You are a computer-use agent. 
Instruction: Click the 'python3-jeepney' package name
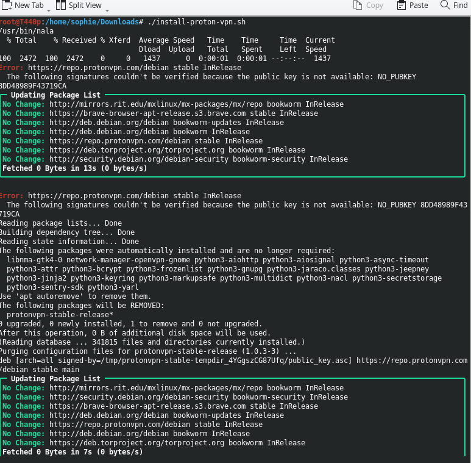pos(397,269)
